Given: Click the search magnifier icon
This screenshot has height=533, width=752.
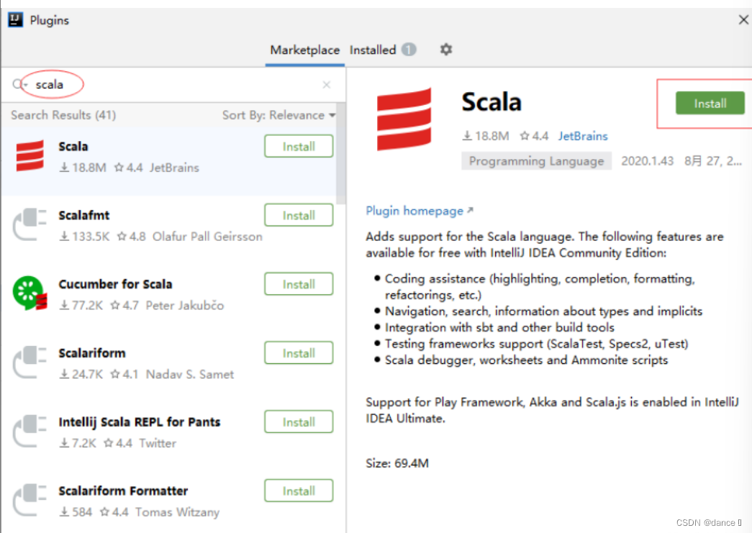Looking at the screenshot, I should (17, 83).
